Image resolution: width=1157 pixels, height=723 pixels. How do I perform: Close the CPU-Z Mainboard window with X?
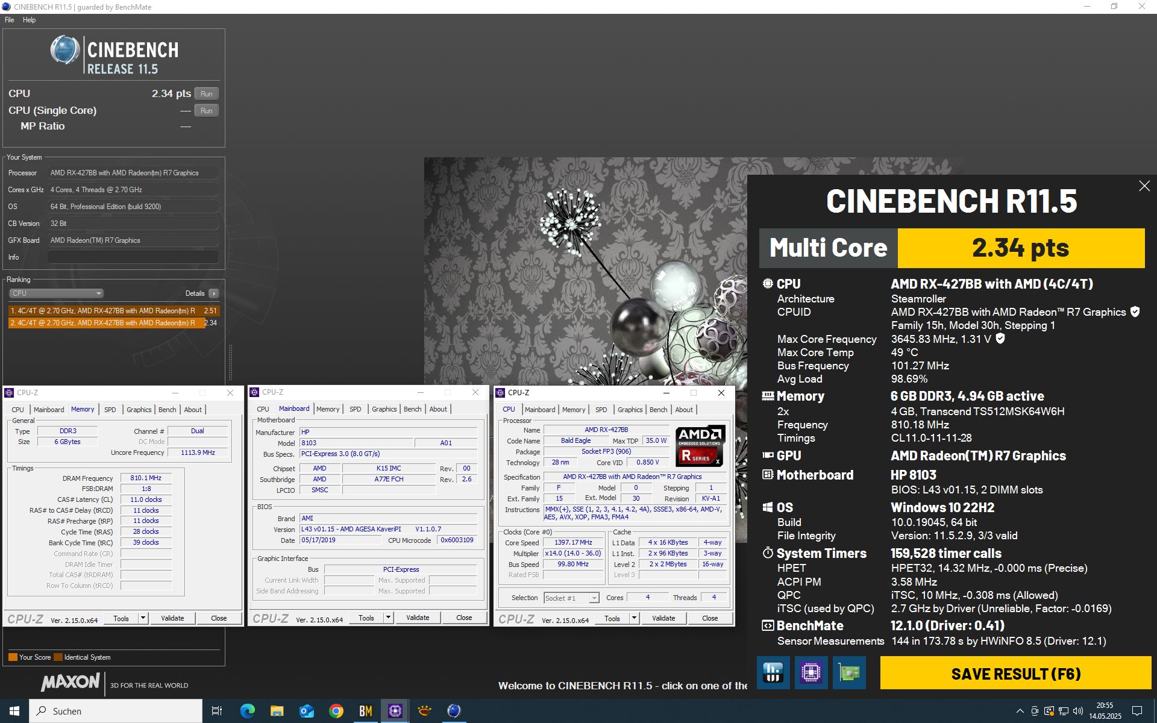pyautogui.click(x=475, y=392)
